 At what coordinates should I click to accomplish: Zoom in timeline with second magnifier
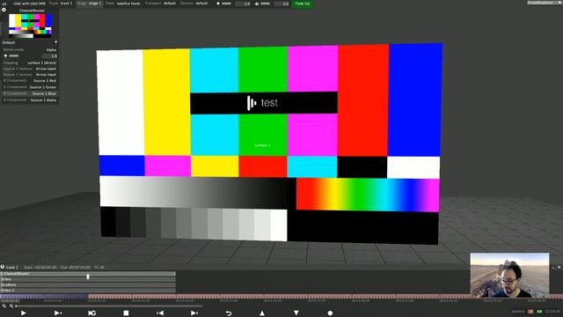click(11, 306)
